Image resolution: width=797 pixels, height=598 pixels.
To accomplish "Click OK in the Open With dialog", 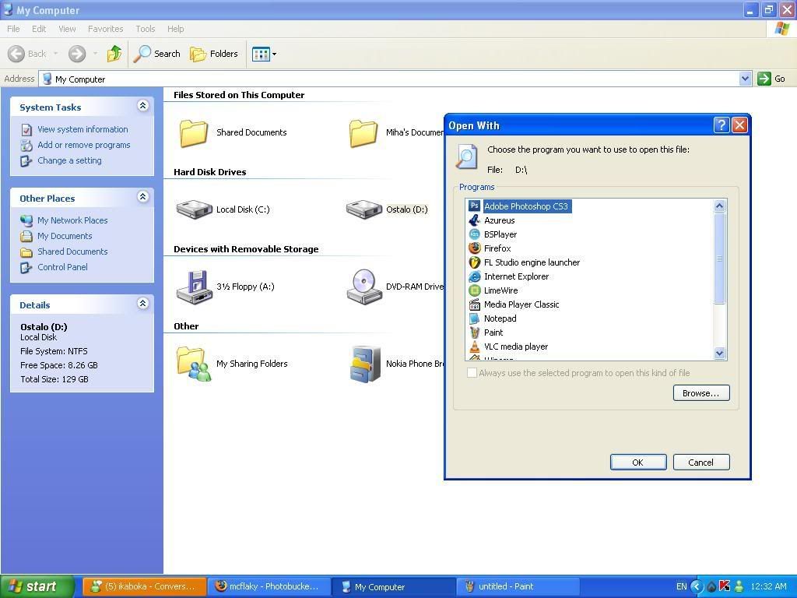I will [638, 463].
